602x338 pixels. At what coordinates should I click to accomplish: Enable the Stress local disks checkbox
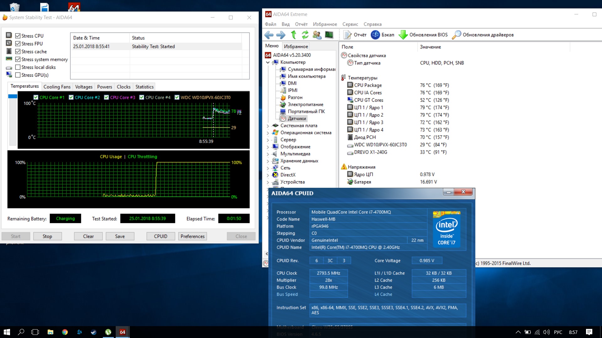click(x=18, y=67)
